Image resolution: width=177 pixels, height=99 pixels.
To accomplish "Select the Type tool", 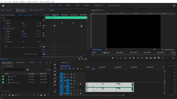I will 55,92.
